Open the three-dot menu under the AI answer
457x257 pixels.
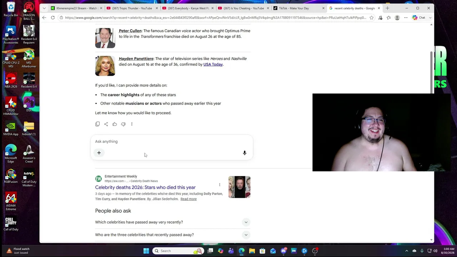(x=132, y=124)
